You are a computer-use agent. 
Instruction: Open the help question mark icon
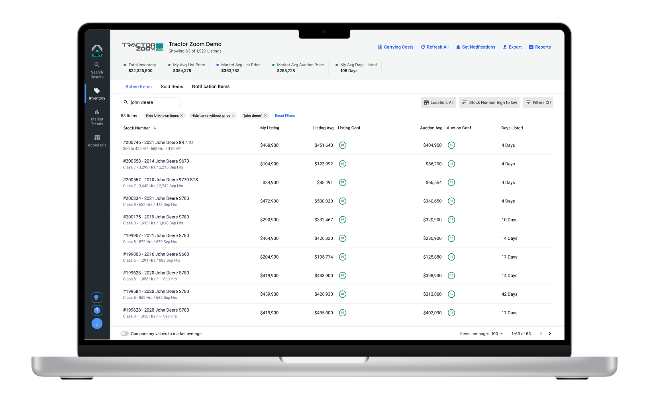click(x=97, y=310)
